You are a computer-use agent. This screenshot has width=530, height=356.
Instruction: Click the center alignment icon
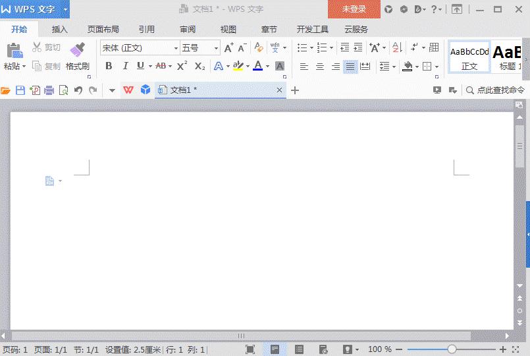[320, 67]
